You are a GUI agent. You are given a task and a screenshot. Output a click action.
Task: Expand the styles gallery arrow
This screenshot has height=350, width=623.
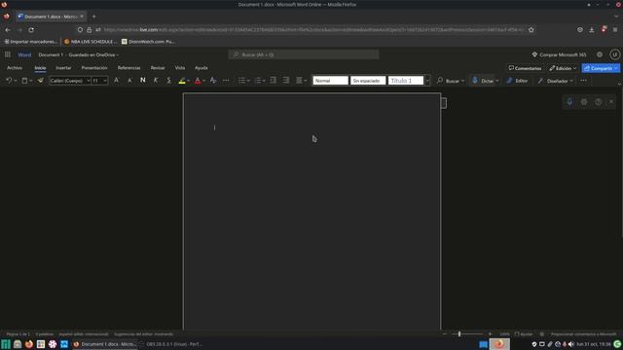[427, 81]
